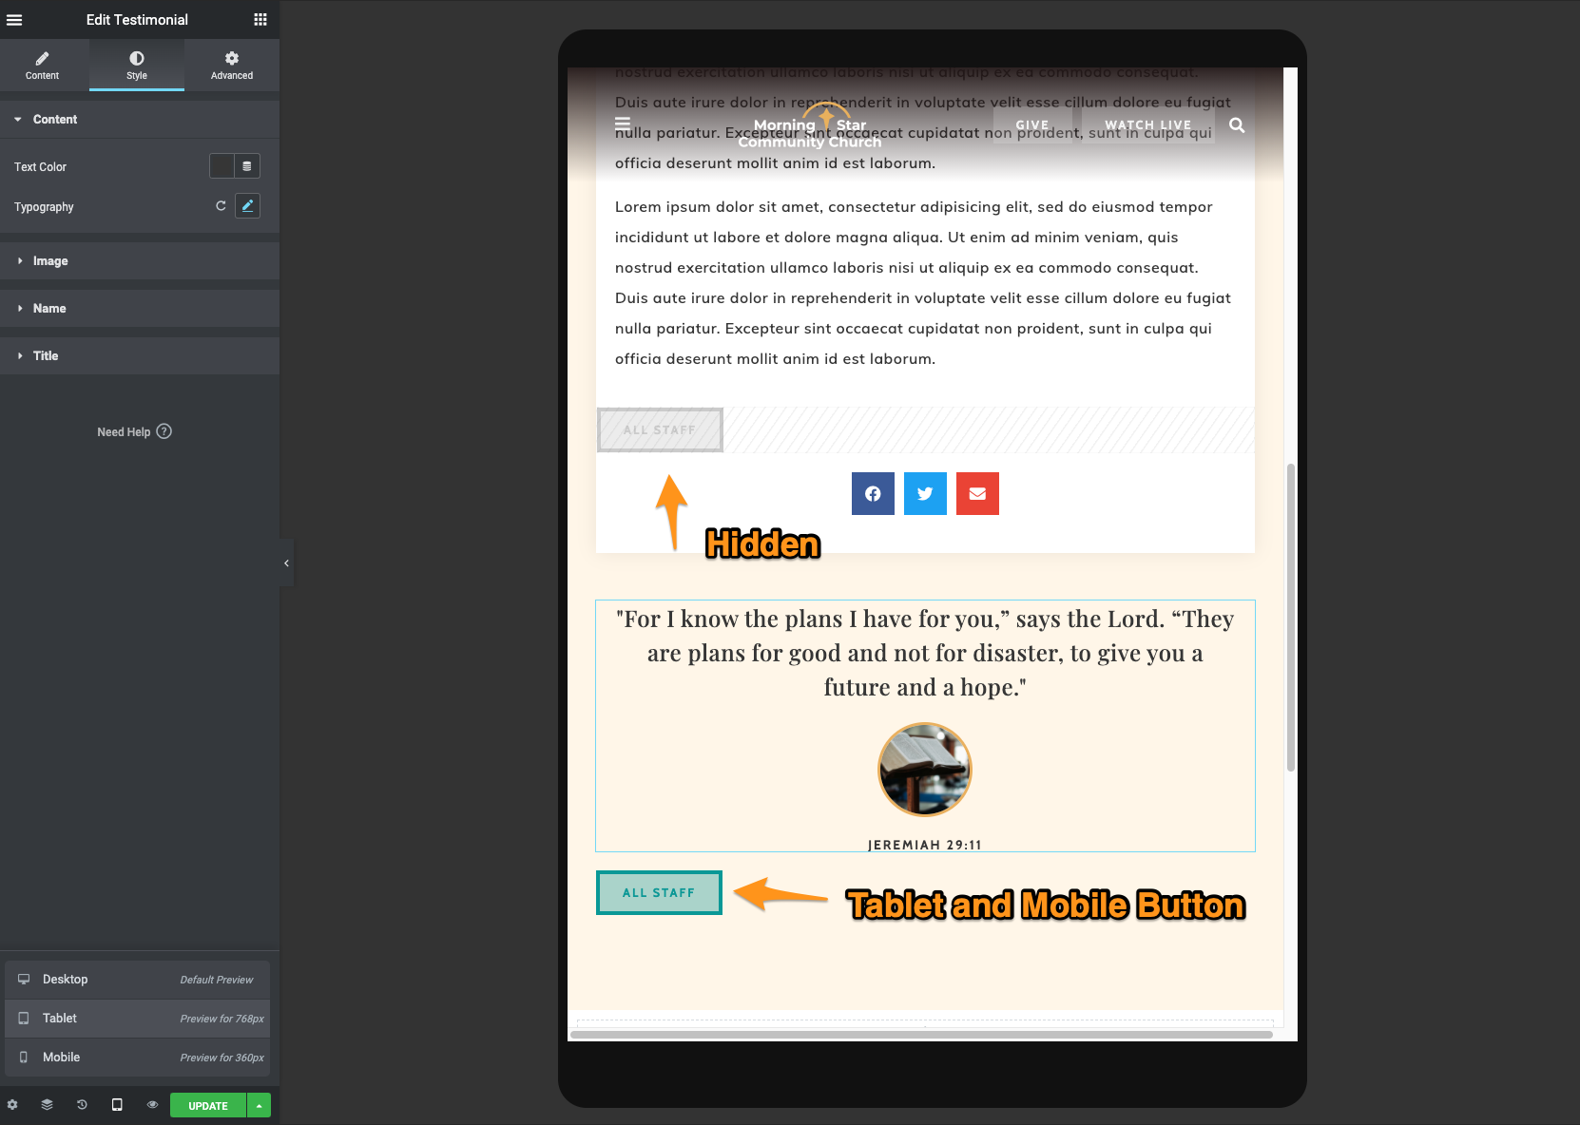Open the site mobile menu hamburger
The height and width of the screenshot is (1125, 1580).
coord(623,124)
